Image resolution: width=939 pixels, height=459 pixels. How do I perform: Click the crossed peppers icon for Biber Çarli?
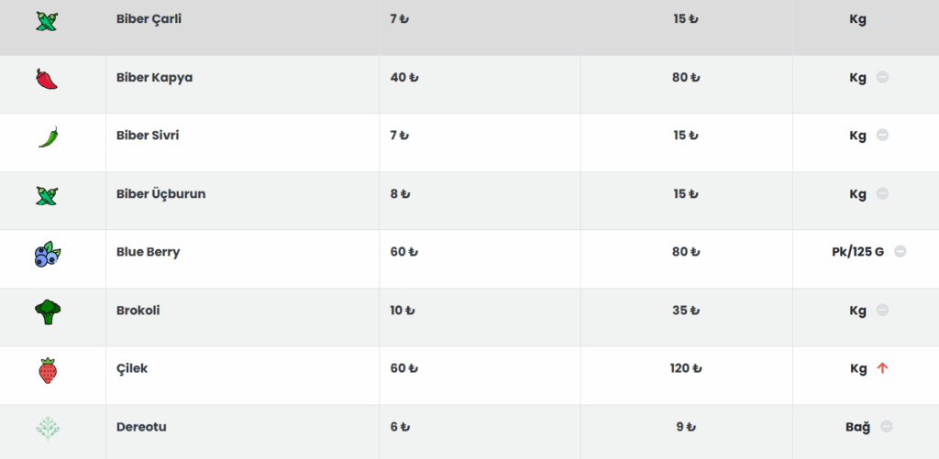pos(47,21)
